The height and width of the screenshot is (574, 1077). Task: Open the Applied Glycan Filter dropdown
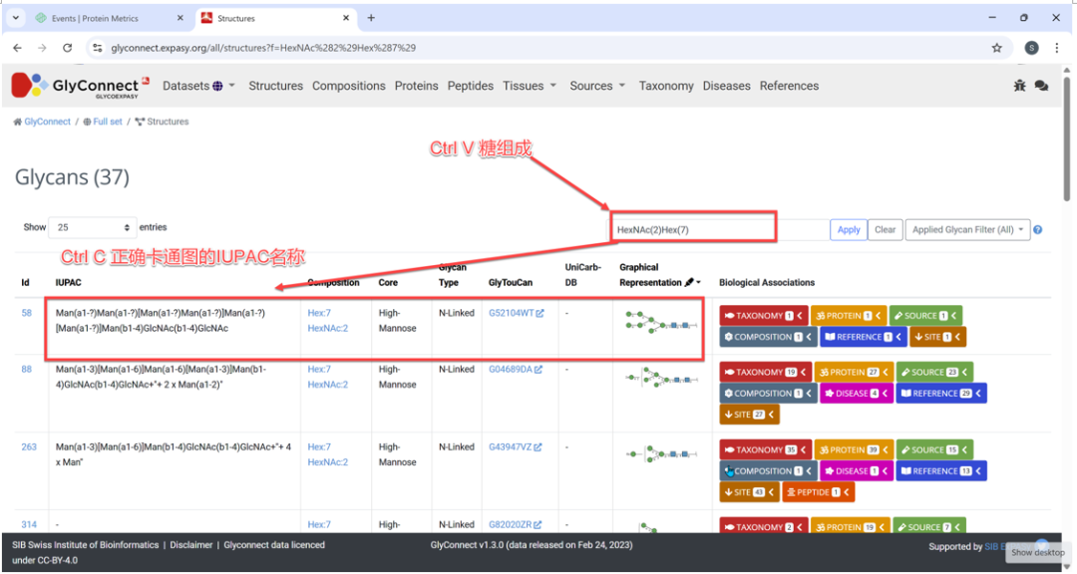[965, 230]
